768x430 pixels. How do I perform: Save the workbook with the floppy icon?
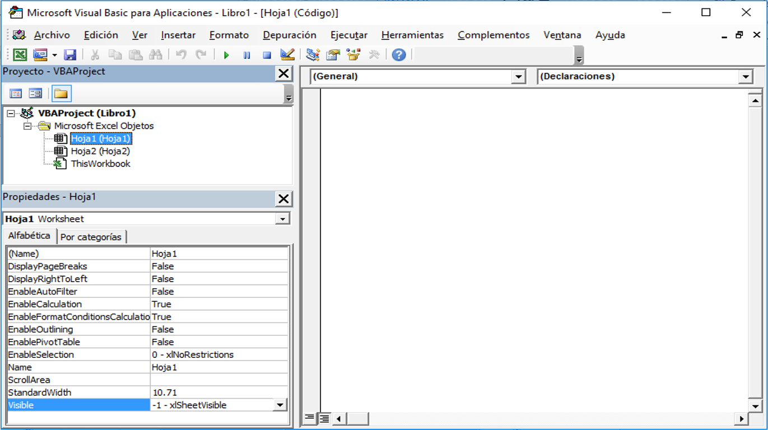pyautogui.click(x=70, y=55)
